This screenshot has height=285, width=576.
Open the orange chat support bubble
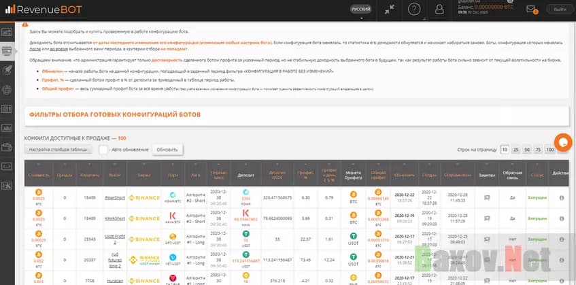(x=563, y=141)
